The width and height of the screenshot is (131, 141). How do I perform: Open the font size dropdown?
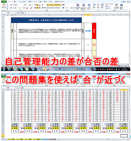pyautogui.click(x=28, y=5)
